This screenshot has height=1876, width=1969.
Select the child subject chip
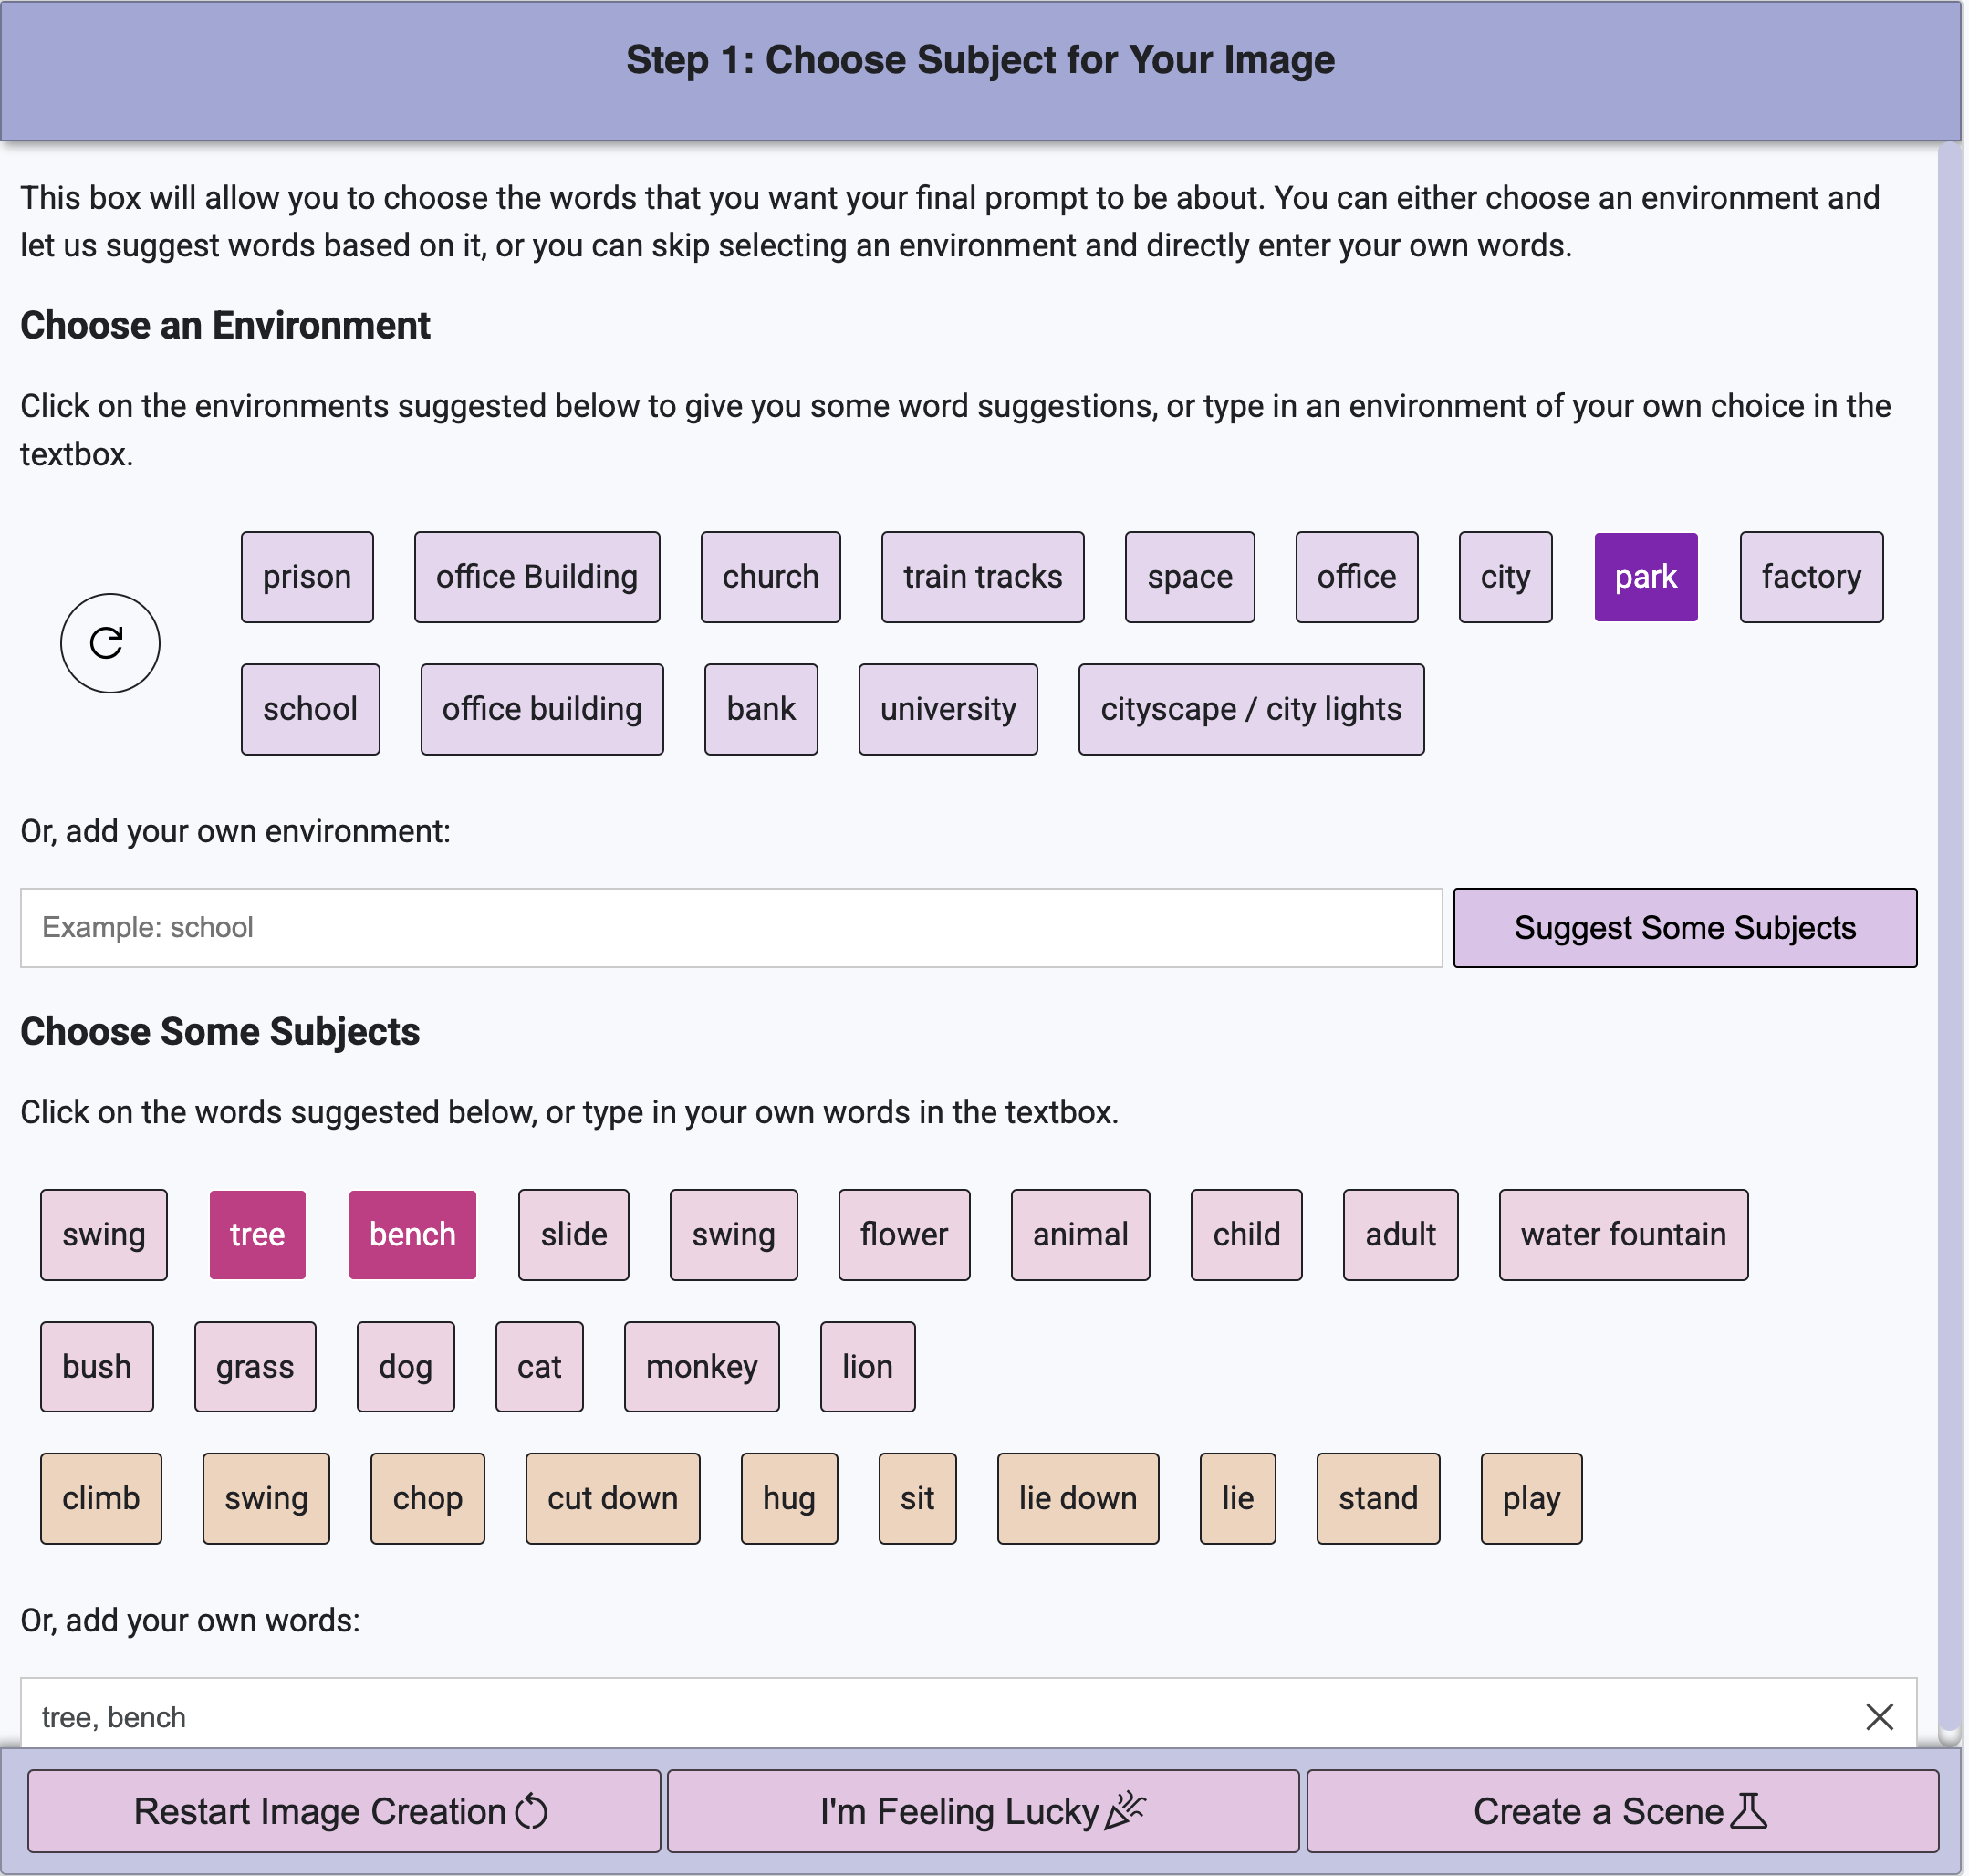1246,1234
